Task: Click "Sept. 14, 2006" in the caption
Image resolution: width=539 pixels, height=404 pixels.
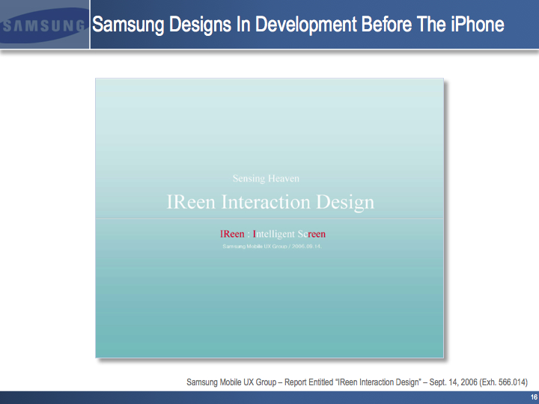Action: pos(454,382)
